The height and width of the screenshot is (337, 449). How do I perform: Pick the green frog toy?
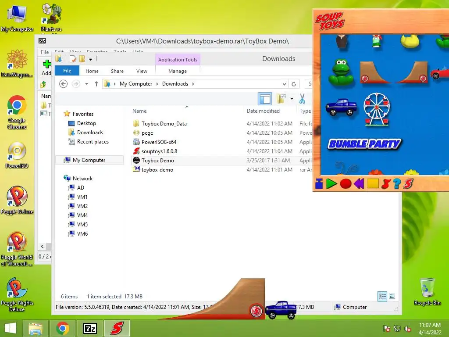[341, 72]
